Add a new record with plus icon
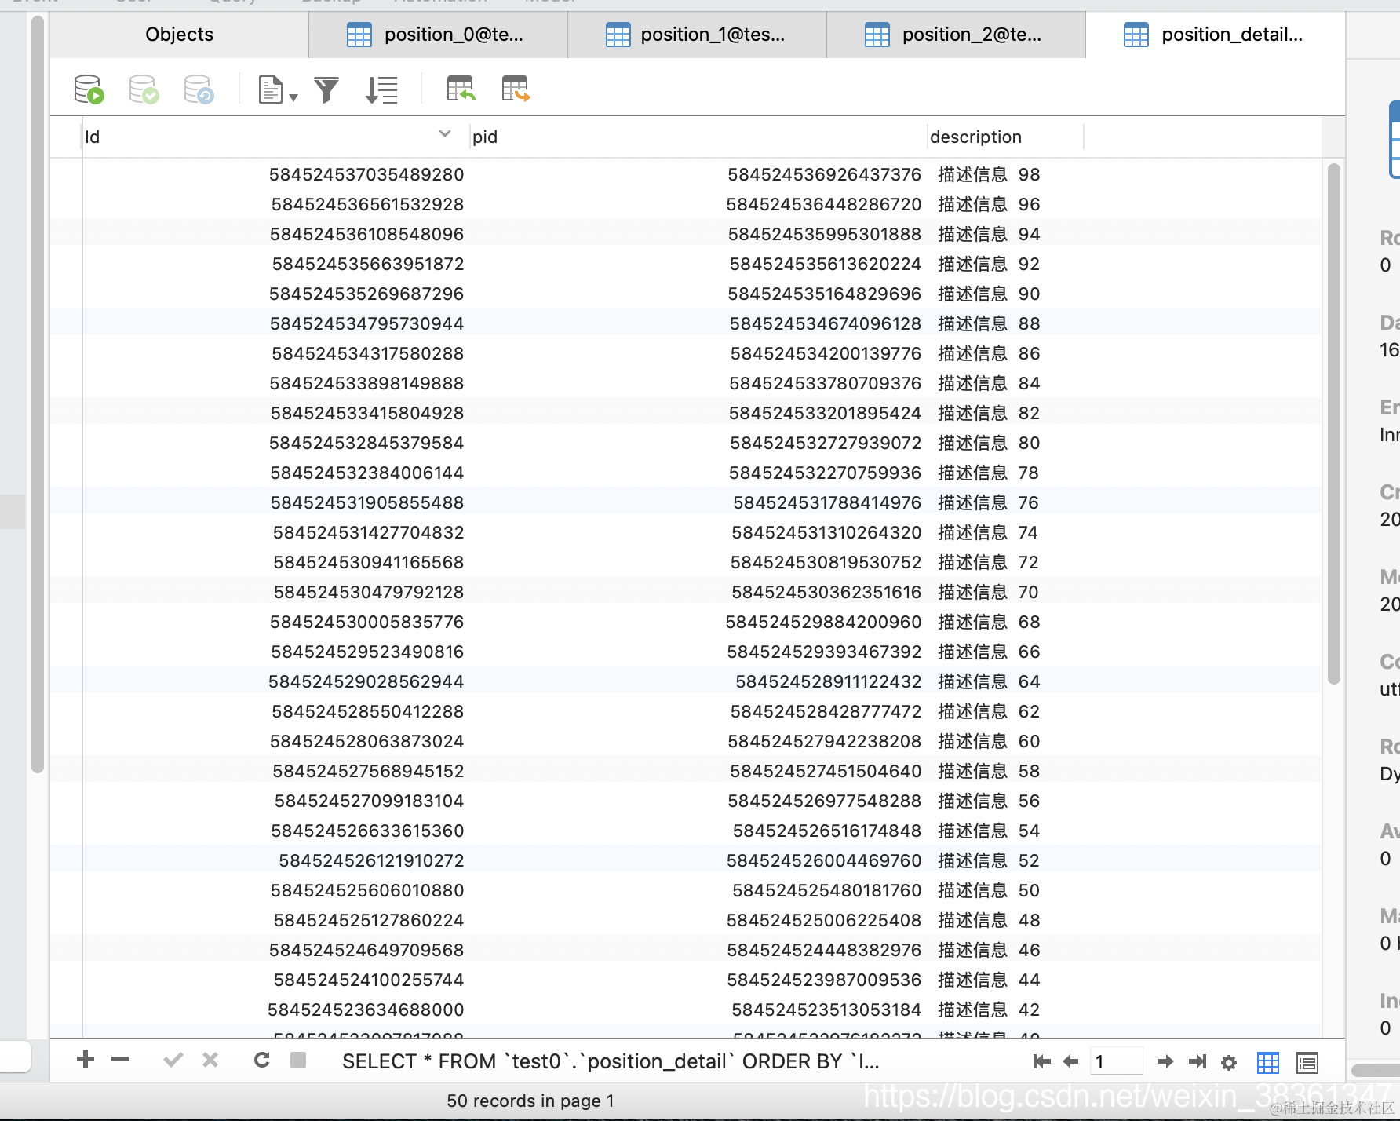This screenshot has width=1400, height=1121. coord(86,1060)
